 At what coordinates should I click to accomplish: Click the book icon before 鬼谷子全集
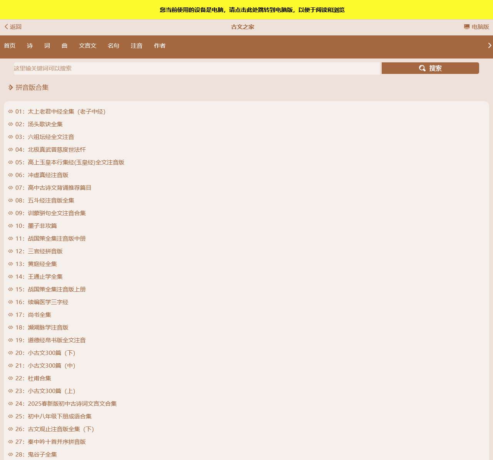click(x=10, y=454)
